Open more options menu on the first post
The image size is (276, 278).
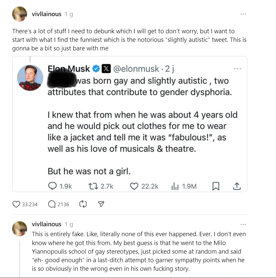[243, 14]
